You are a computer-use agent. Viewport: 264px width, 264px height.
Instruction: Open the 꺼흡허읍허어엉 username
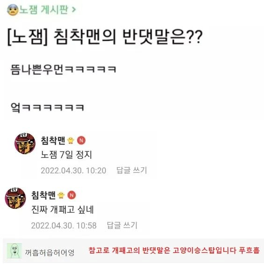pyautogui.click(x=50, y=252)
